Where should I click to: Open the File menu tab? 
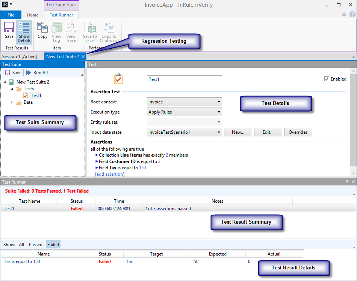(11, 15)
